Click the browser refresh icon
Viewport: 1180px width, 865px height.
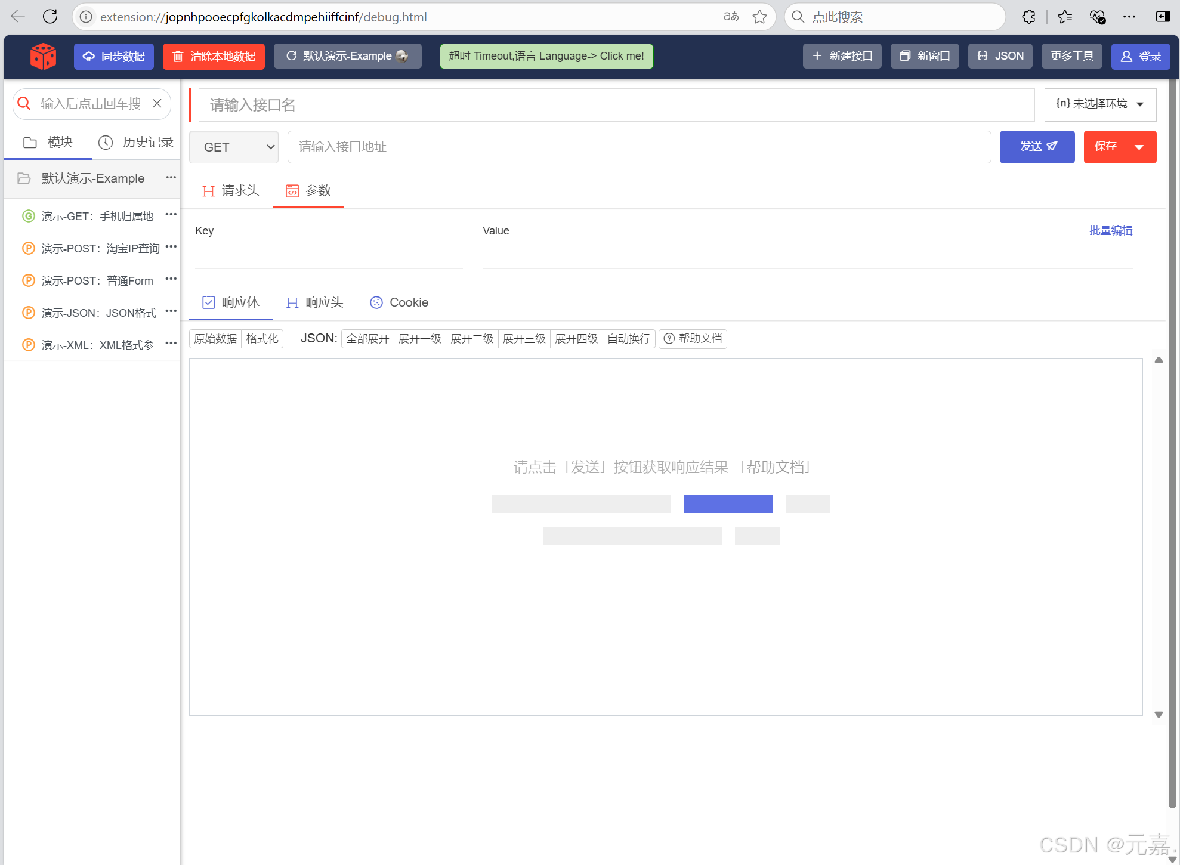click(x=50, y=17)
